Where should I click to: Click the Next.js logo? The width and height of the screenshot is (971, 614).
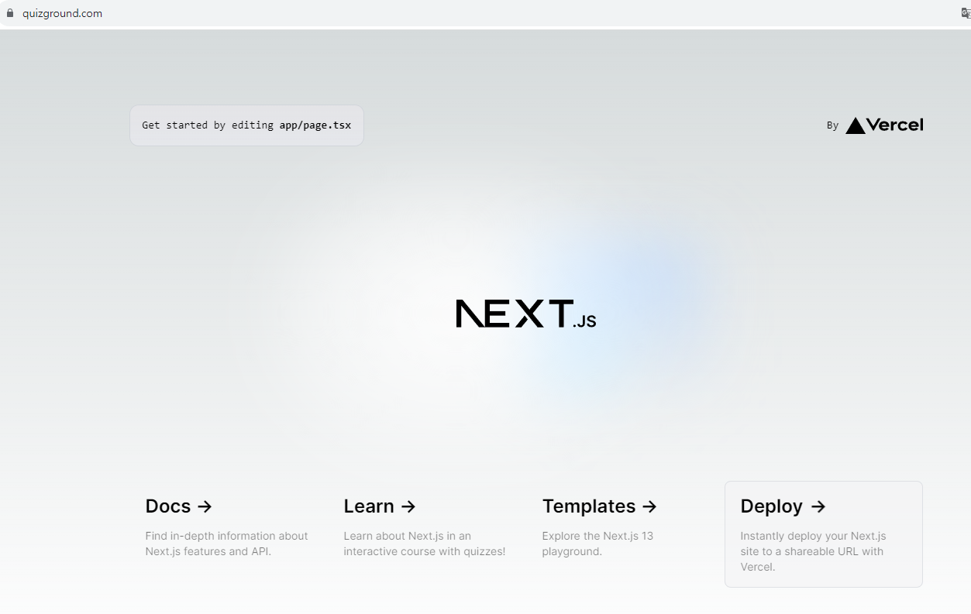pos(526,314)
